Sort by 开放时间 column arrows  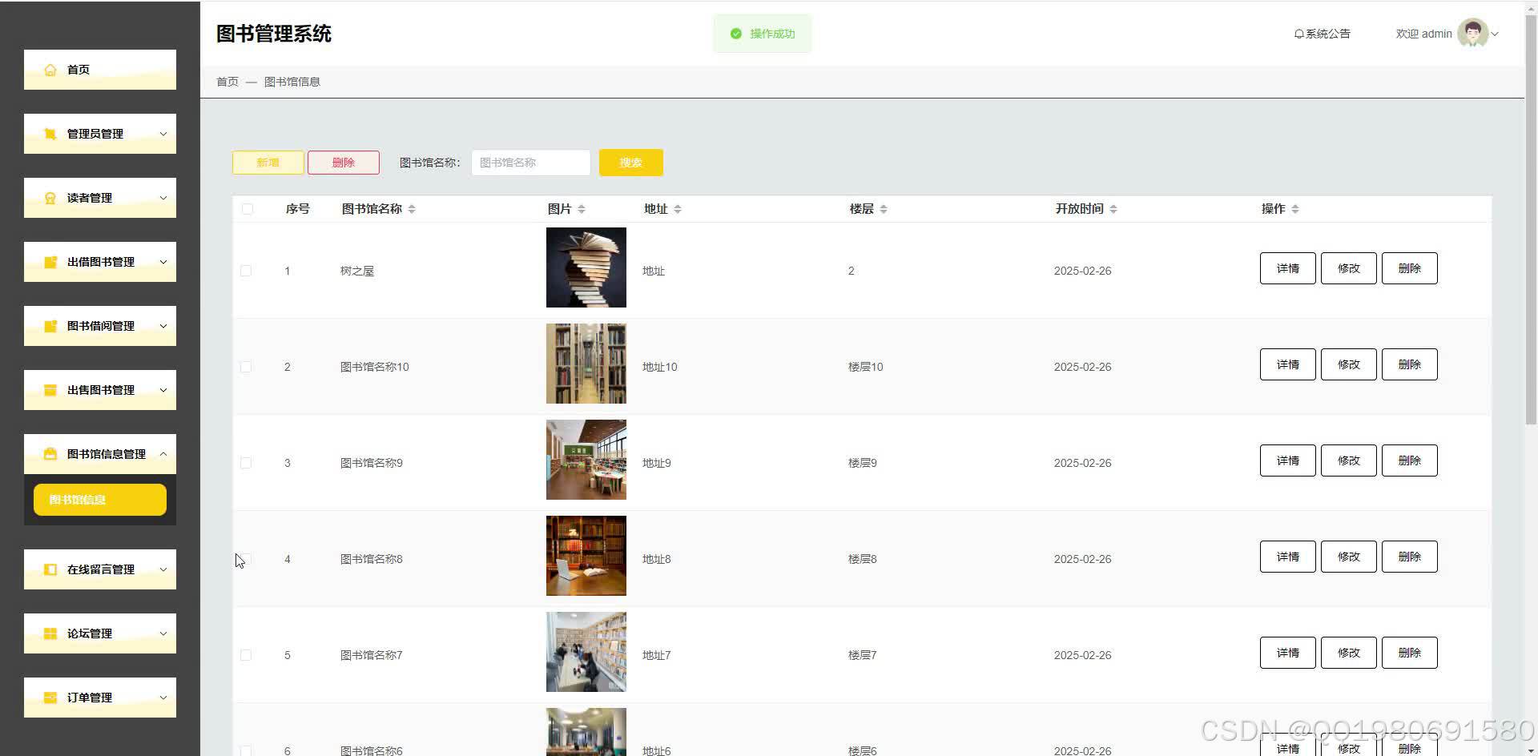tap(1113, 209)
